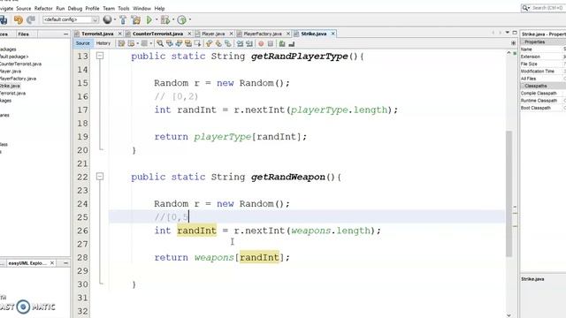Switch to the Terrorist.java tab
This screenshot has width=566, height=318.
tap(97, 34)
